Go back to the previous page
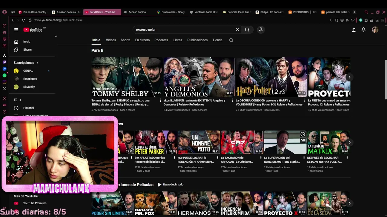The width and height of the screenshot is (387, 217). pyautogui.click(x=13, y=20)
